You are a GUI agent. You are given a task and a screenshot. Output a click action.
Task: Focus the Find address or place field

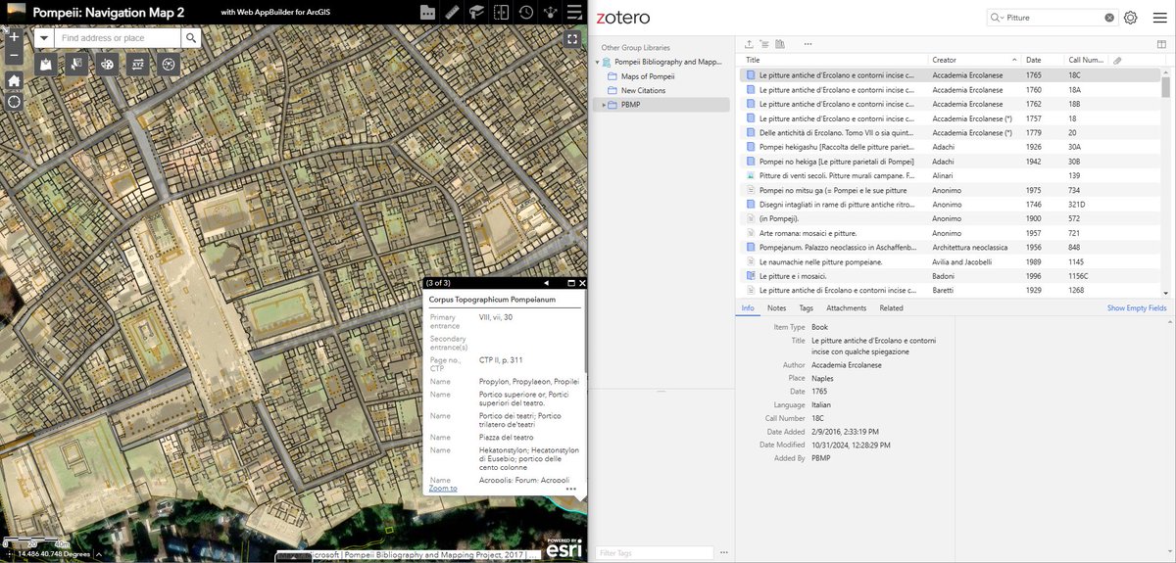pos(118,38)
